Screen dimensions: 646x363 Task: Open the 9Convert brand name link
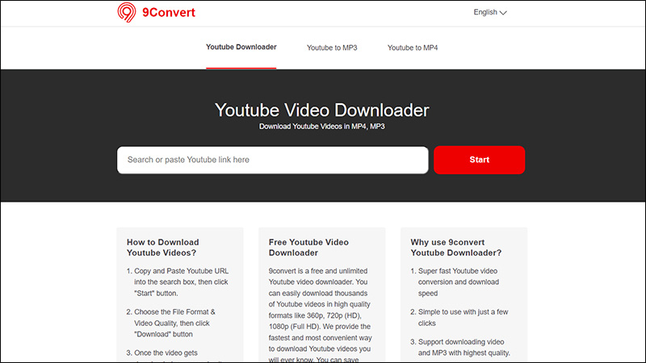169,12
